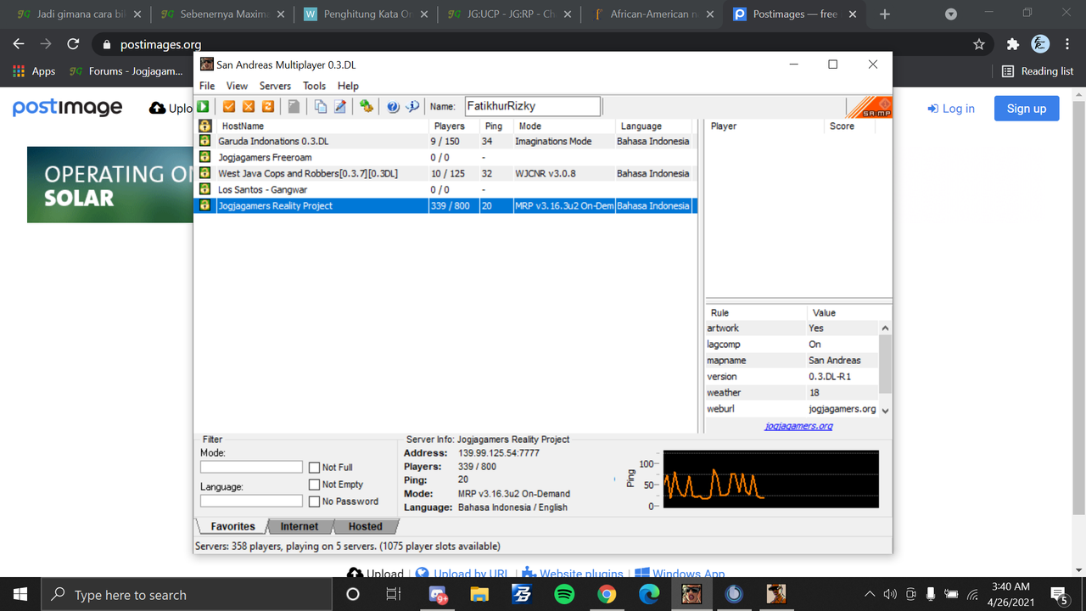Select Jogjagamers Reality Project server row
This screenshot has width=1086, height=611.
[x=445, y=205]
